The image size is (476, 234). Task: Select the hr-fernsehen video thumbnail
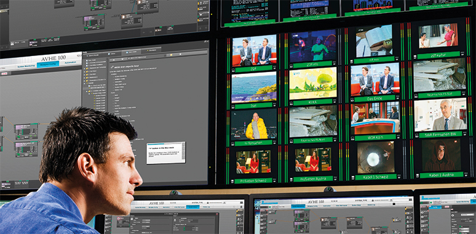[x=254, y=124]
